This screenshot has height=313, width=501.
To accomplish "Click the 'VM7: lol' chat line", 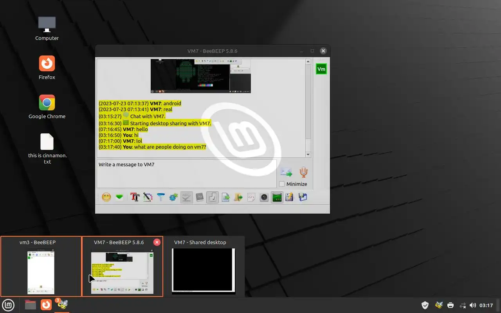I will tap(120, 141).
